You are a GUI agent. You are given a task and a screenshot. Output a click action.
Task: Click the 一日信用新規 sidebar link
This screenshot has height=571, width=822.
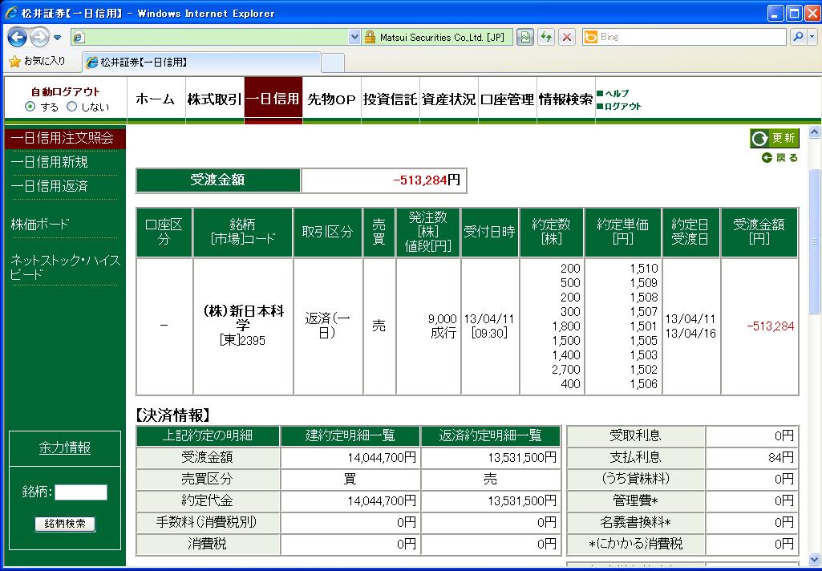click(x=50, y=162)
